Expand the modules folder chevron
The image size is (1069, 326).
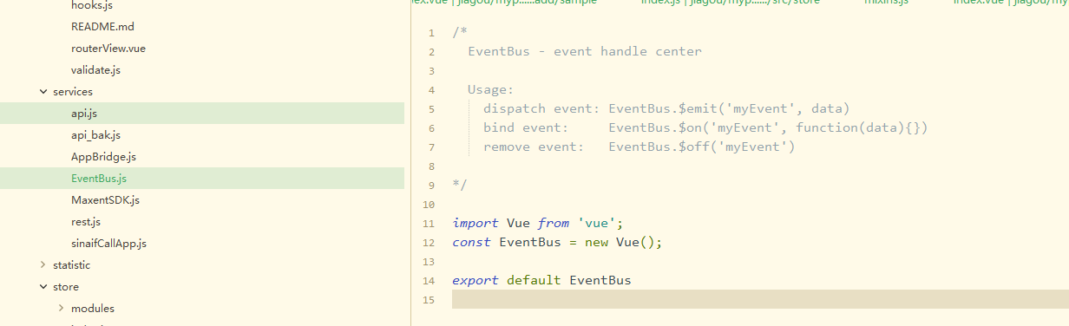coord(61,308)
